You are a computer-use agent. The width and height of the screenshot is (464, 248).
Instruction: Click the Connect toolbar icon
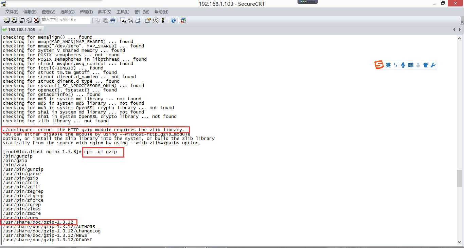(6, 20)
